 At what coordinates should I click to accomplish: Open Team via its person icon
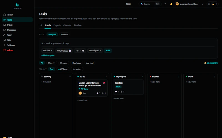4,35
